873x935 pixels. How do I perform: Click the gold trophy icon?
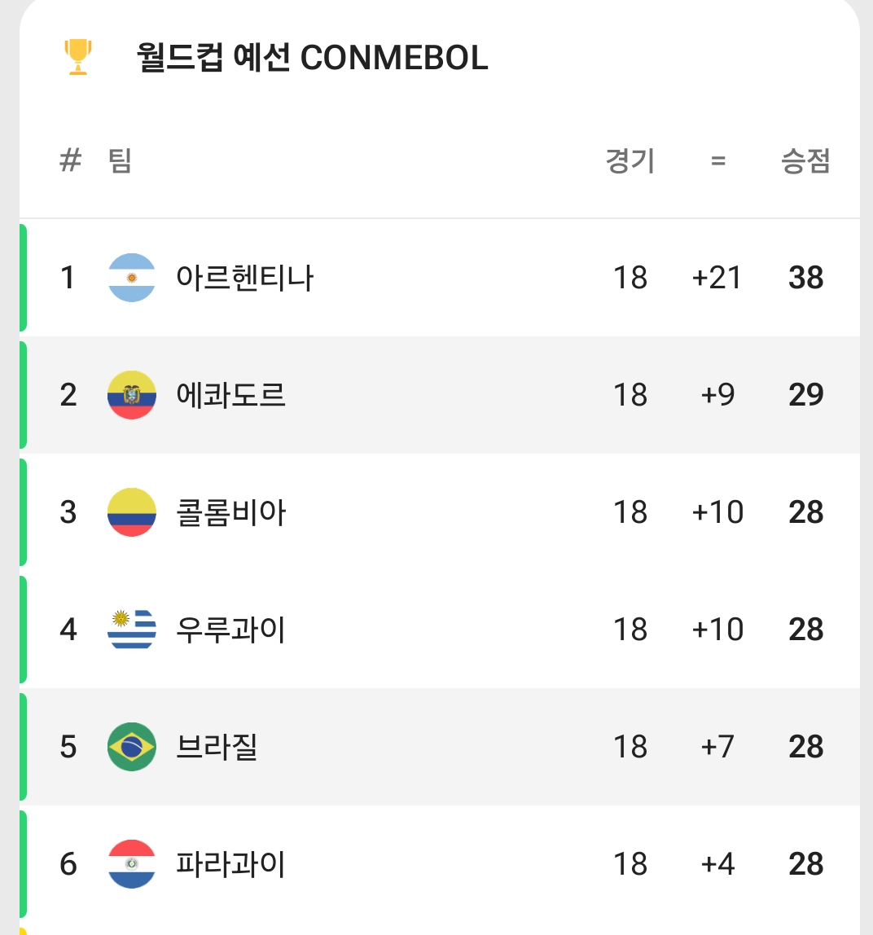coord(78,58)
